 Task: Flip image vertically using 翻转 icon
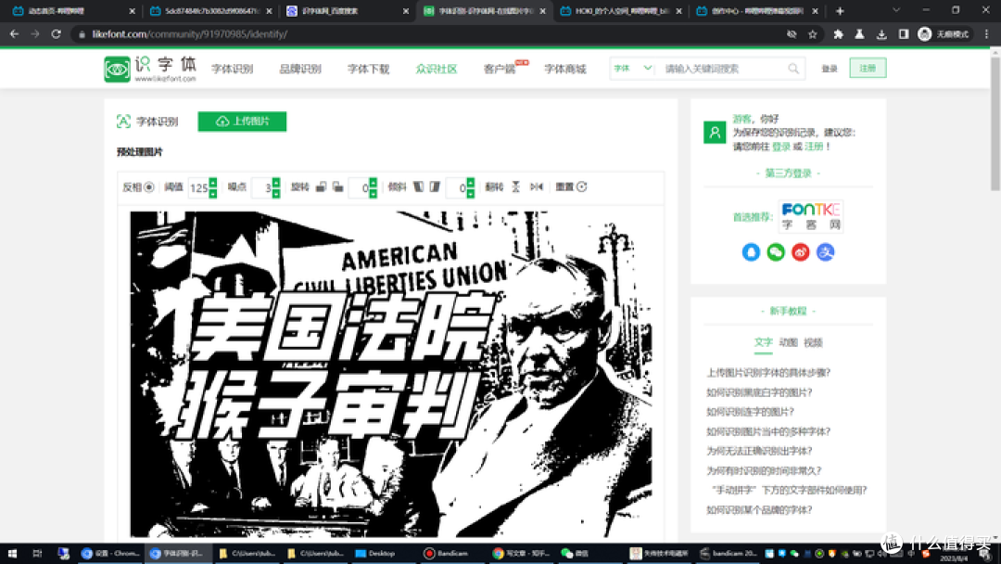point(516,186)
